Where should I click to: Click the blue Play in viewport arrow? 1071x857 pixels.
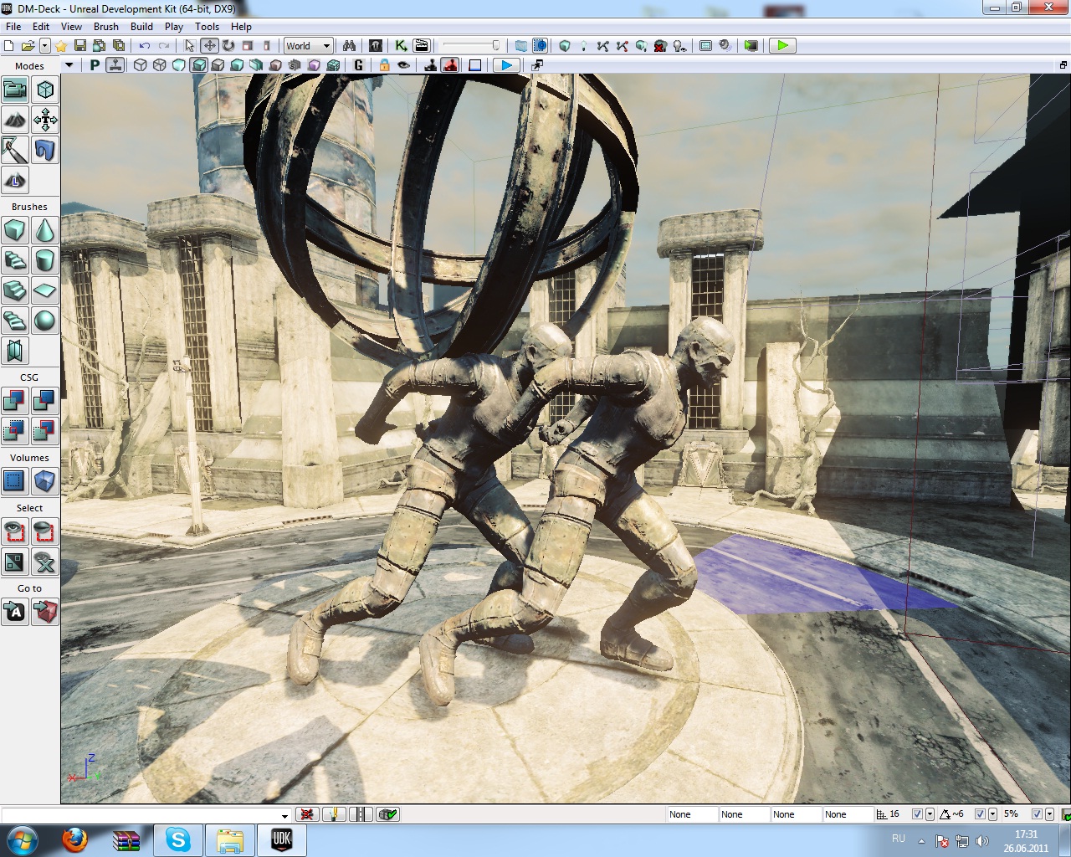506,65
